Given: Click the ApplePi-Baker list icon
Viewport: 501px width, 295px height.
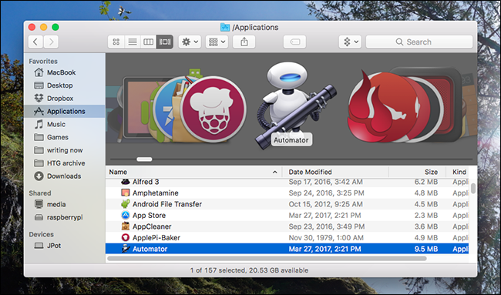Looking at the screenshot, I should pos(126,237).
